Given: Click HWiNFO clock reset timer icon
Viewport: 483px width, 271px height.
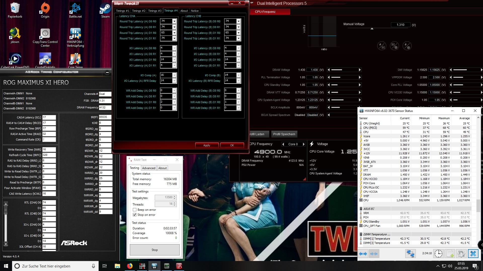Looking at the screenshot, I should [x=438, y=253].
